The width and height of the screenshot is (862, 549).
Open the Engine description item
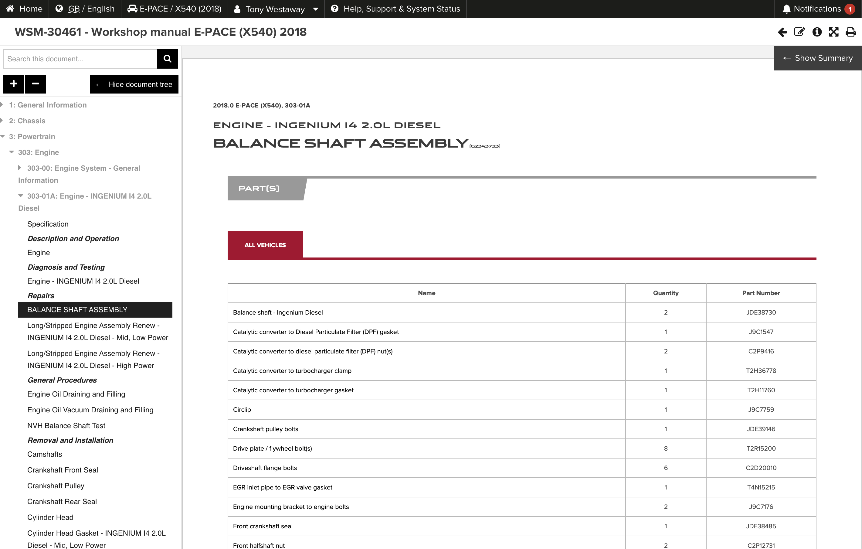click(x=39, y=253)
